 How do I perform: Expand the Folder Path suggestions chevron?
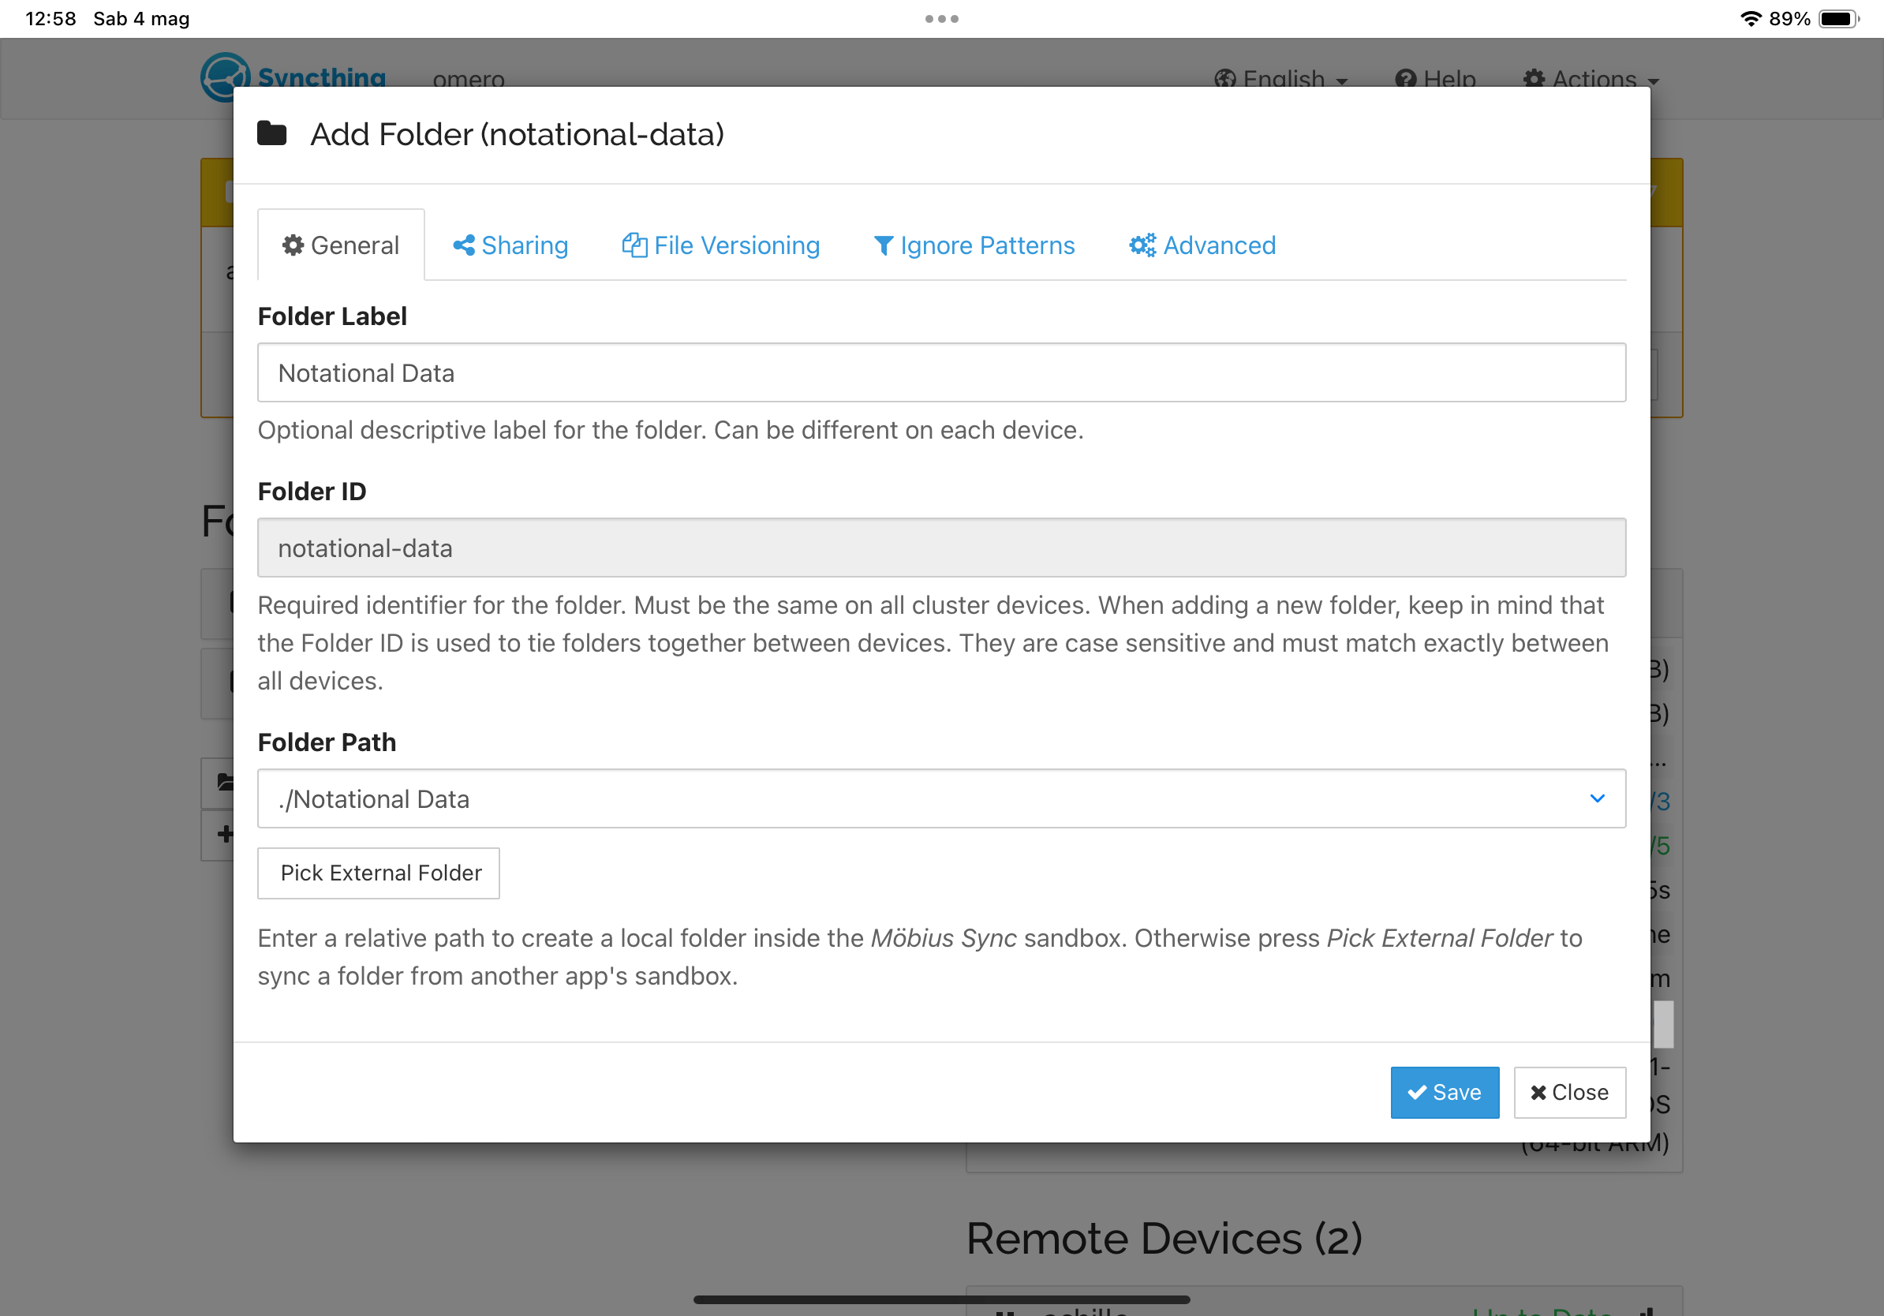[1596, 798]
